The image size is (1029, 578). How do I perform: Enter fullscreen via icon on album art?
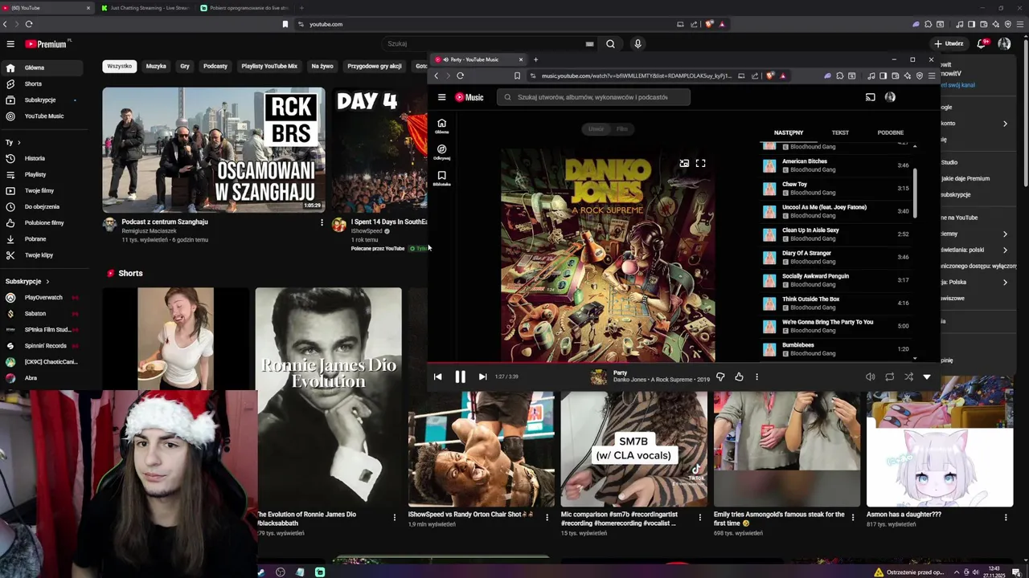pyautogui.click(x=700, y=163)
